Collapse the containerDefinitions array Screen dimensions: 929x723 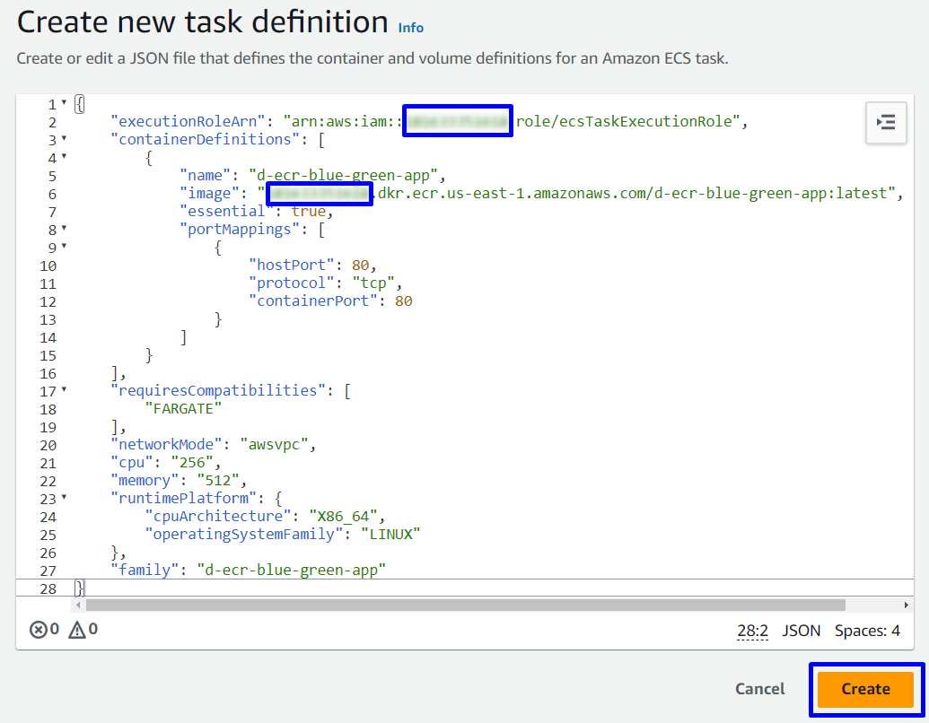coord(64,140)
